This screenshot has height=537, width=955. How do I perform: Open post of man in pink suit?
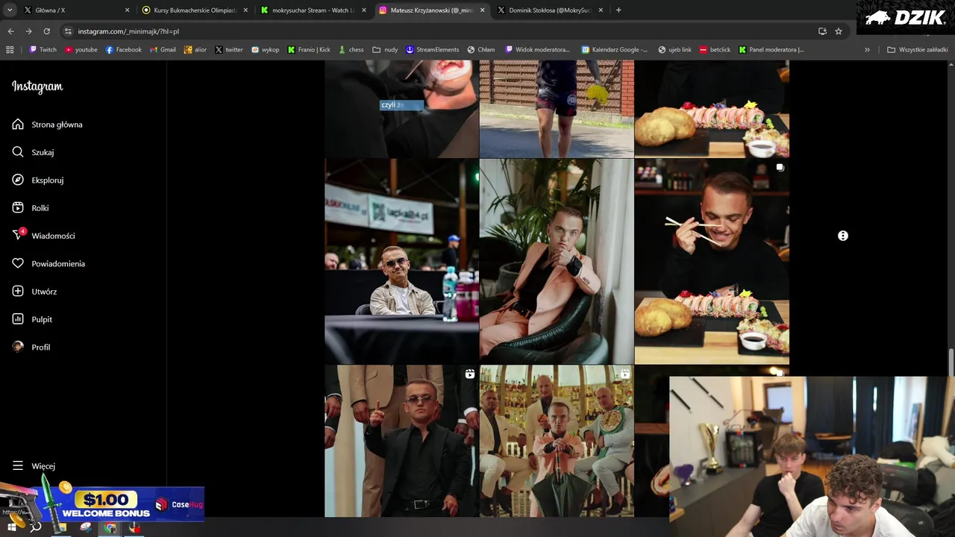557,261
